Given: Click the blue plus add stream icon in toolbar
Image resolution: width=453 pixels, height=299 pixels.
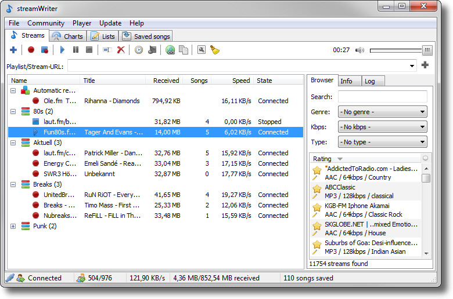Looking at the screenshot, I should point(13,50).
